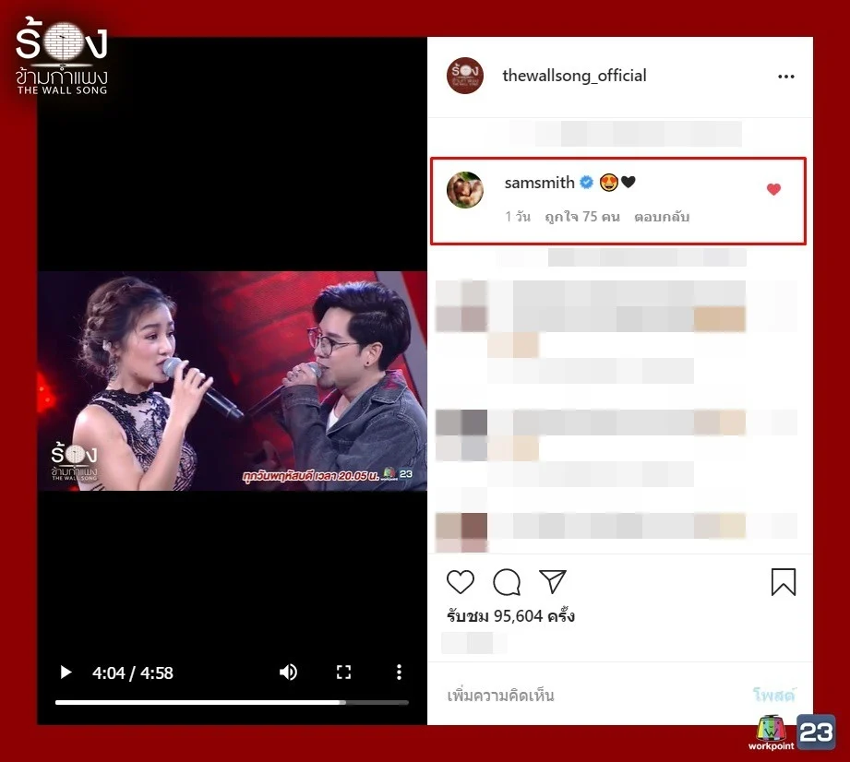Enter fullscreen mode on the video
Image resolution: width=850 pixels, height=762 pixels.
point(343,673)
